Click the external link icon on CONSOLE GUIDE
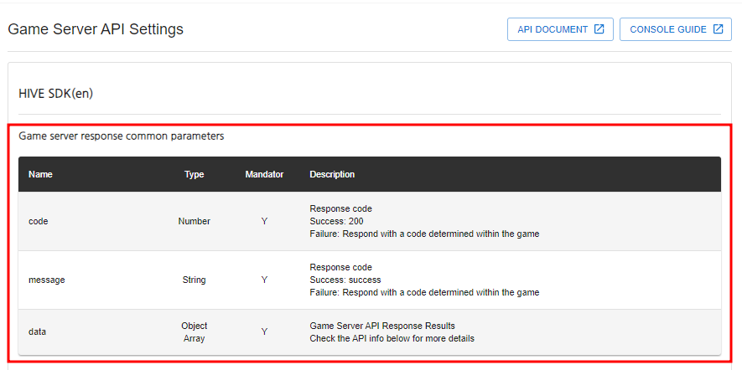Viewport: 742px width, 370px height. tap(718, 29)
